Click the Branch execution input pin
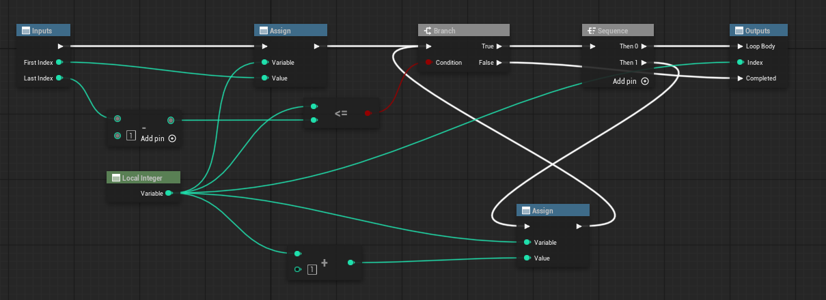 pos(428,46)
